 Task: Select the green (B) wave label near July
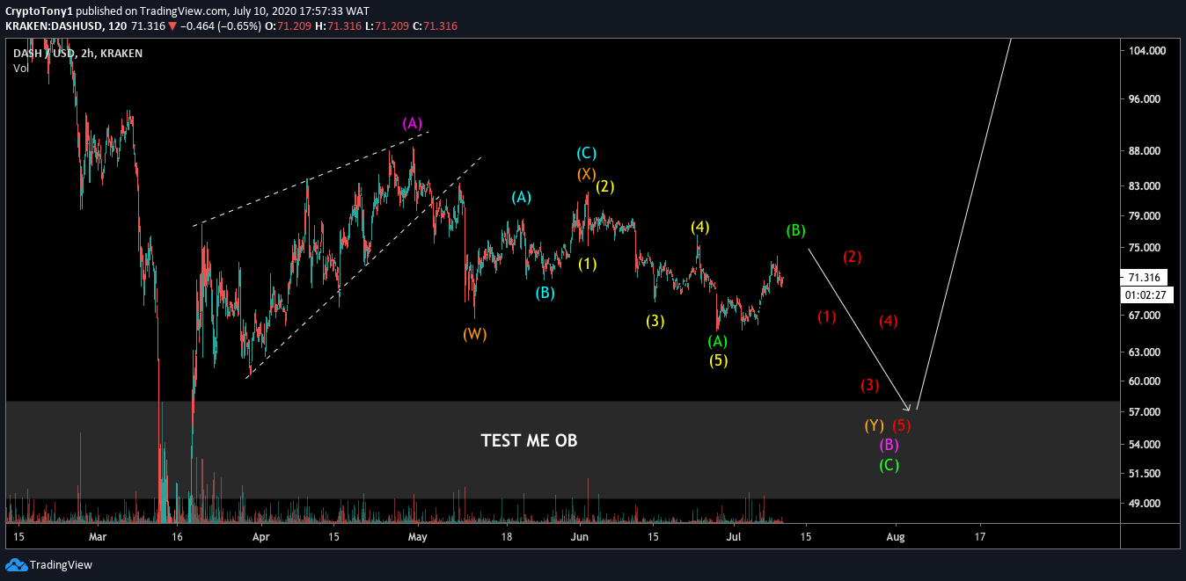(794, 230)
